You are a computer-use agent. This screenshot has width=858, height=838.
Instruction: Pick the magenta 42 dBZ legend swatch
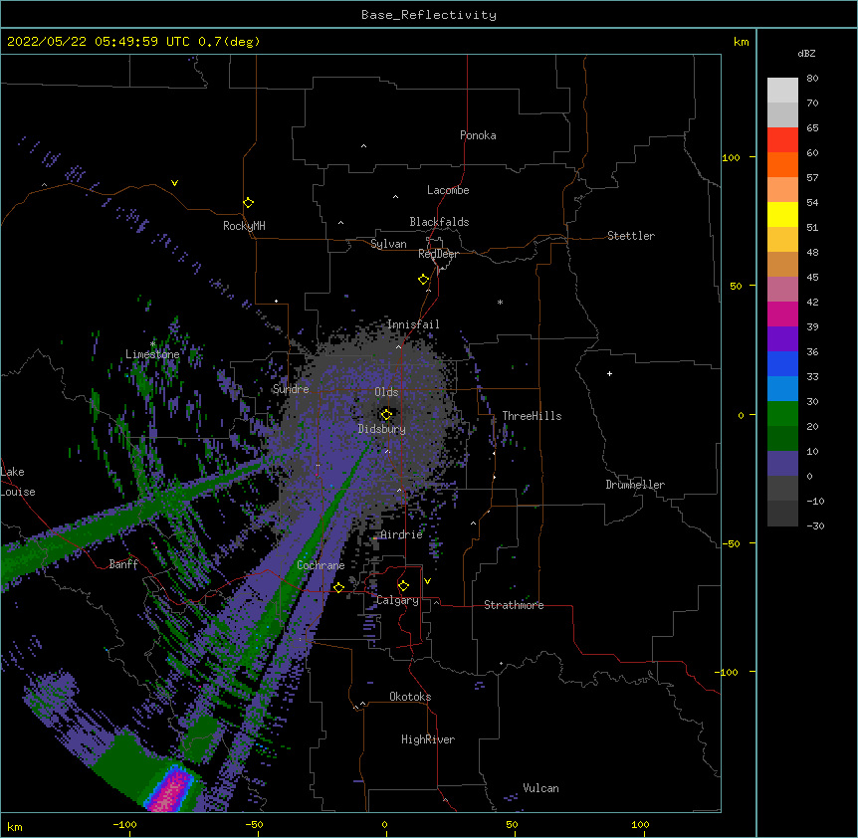(782, 314)
